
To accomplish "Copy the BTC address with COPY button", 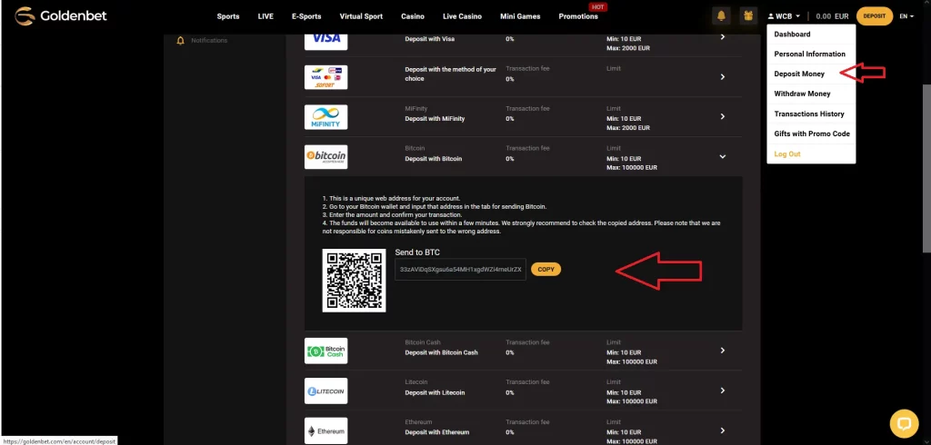I will tap(546, 270).
